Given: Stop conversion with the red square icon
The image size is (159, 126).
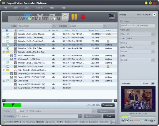Looking at the screenshot, I should click(83, 17).
